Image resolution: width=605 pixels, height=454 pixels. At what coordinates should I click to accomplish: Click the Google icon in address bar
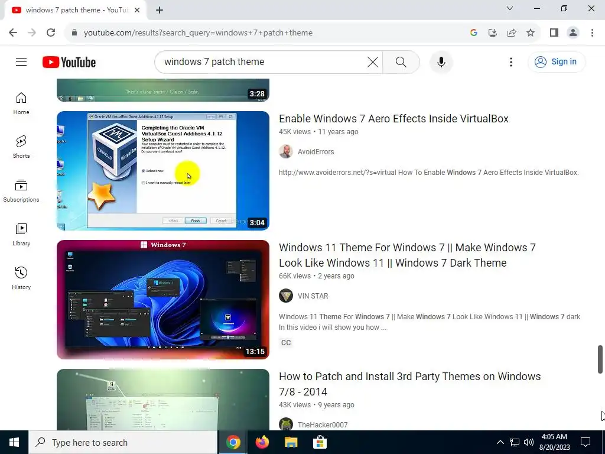point(474,33)
